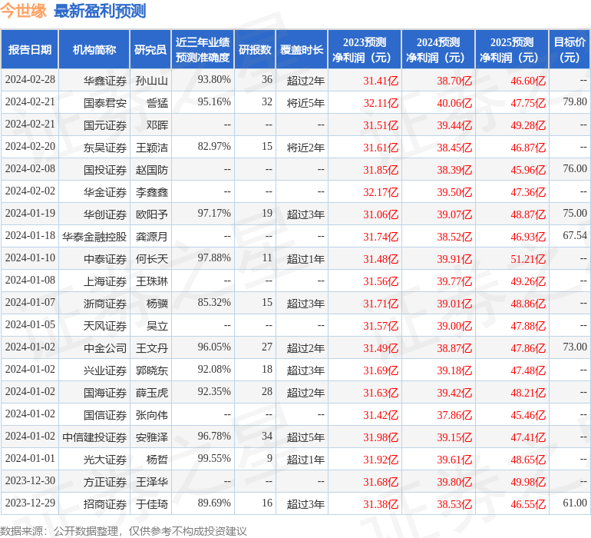Click the institution 国信证券
Screen dimensions: 591x538
pyautogui.click(x=105, y=415)
